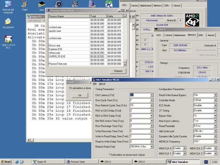The width and height of the screenshot is (220, 165).
Task: Open the cpuz desktop shortcut
Action: (42, 6)
